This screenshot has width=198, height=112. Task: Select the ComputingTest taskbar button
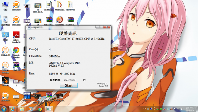pos(49,109)
